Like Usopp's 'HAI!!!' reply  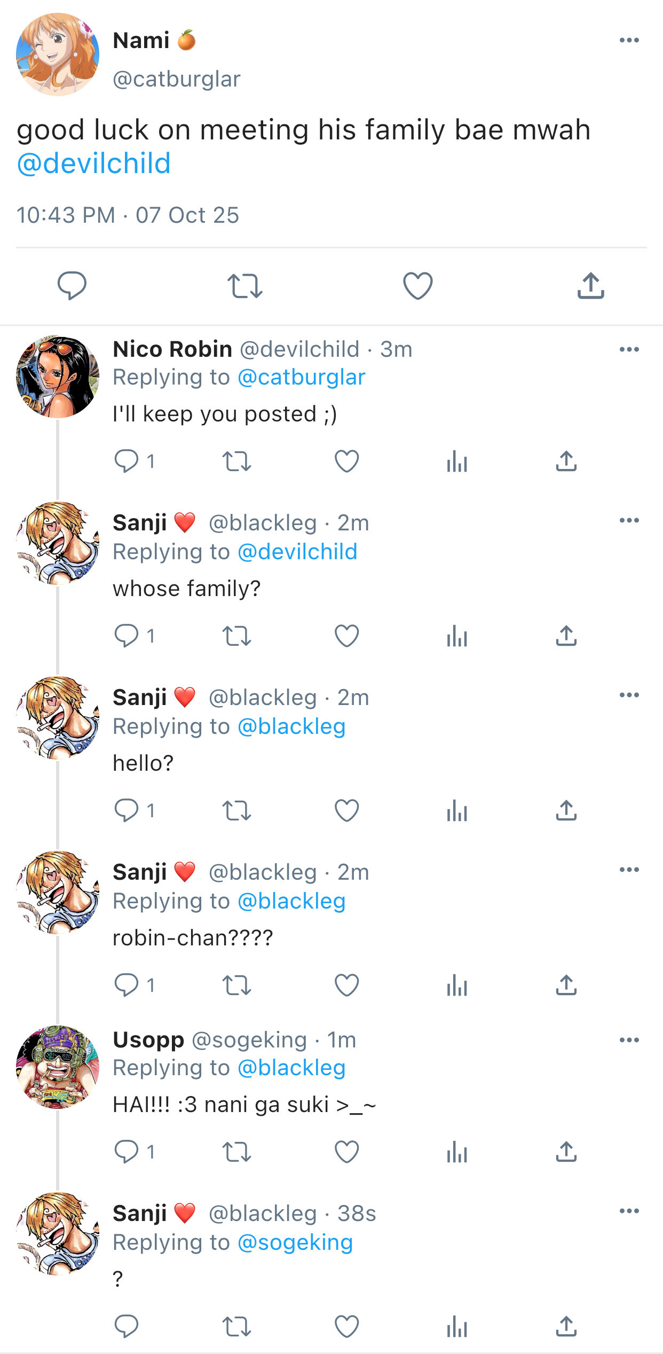[346, 1152]
